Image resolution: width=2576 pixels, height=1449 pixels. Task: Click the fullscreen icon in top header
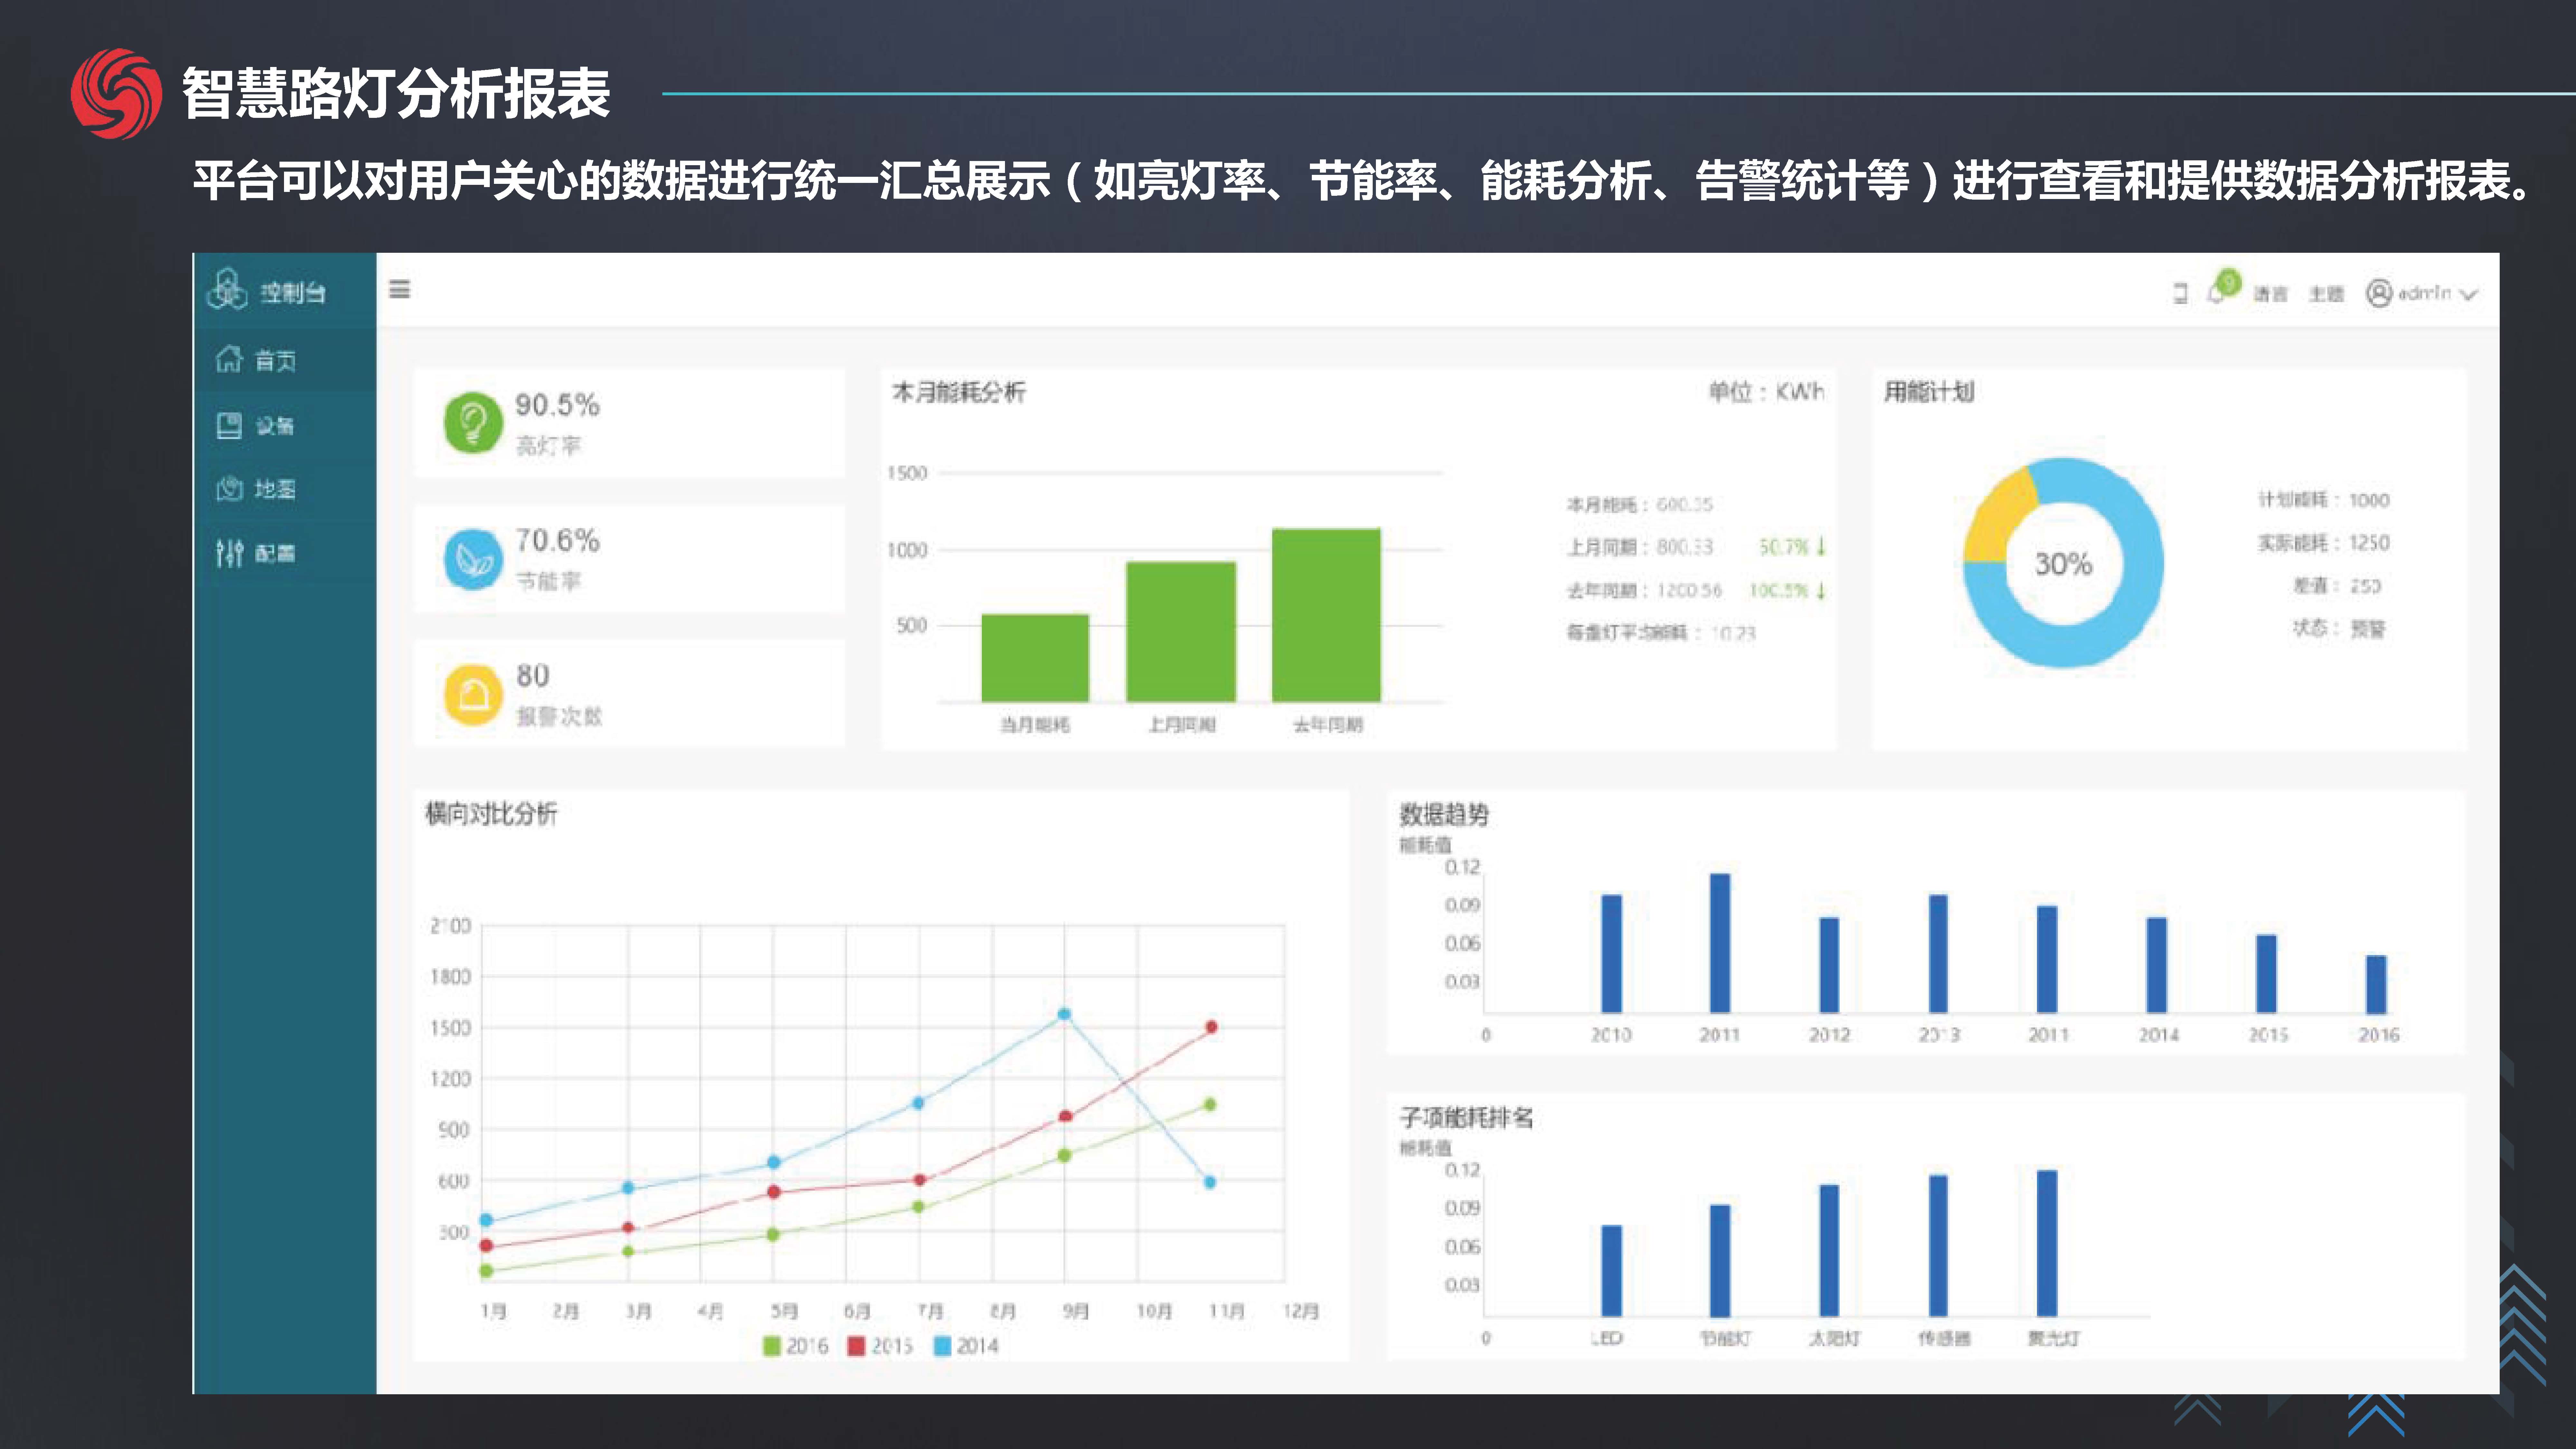coord(2180,293)
